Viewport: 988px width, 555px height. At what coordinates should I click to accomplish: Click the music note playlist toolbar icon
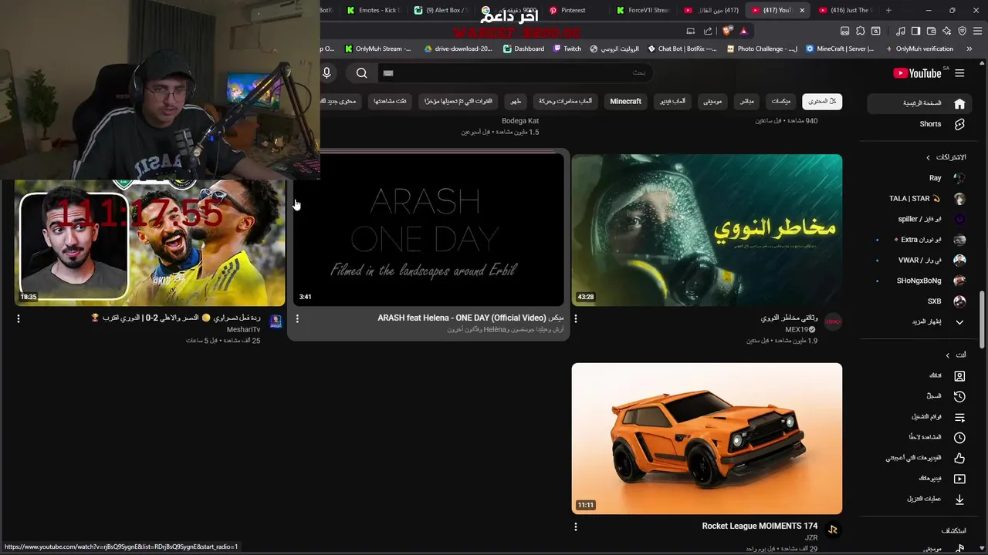900,31
